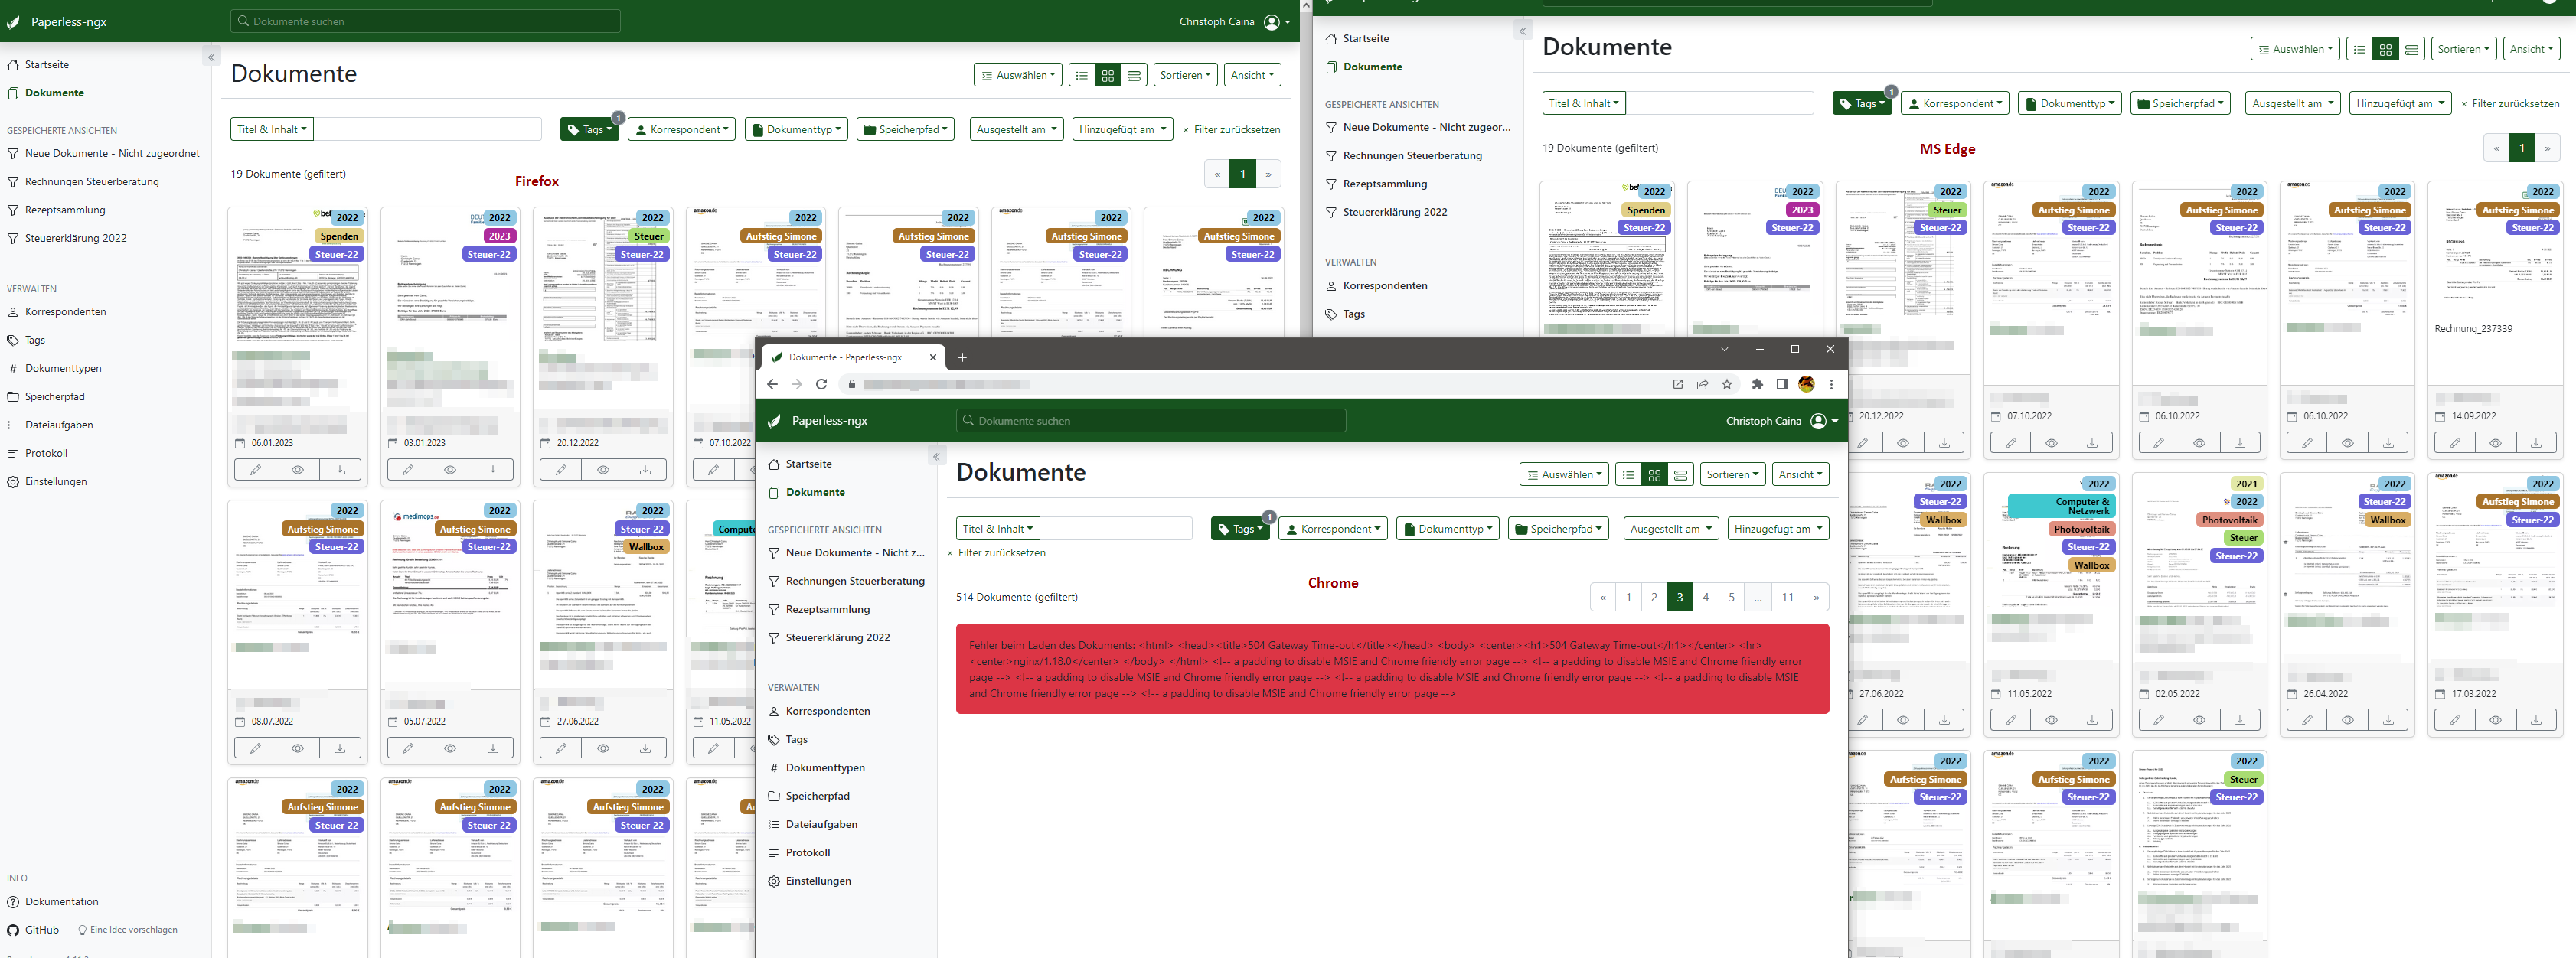The width and height of the screenshot is (2576, 958).
Task: Download the document dated 06.01.2023
Action: [340, 468]
